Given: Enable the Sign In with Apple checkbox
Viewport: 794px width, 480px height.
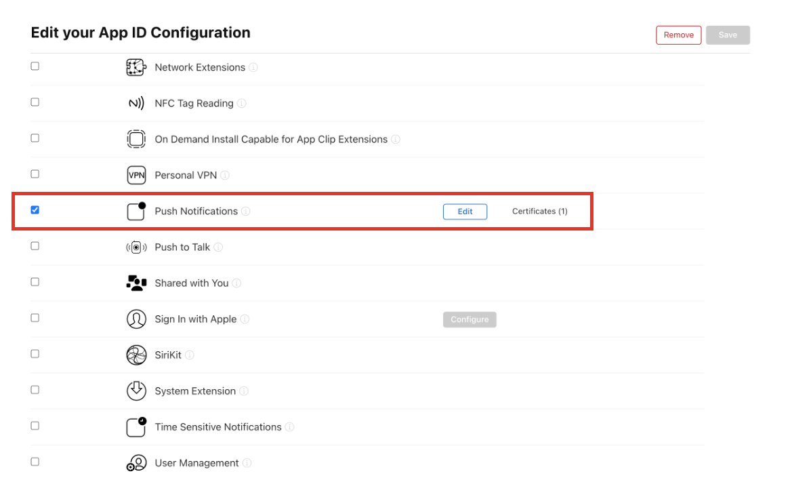Looking at the screenshot, I should pyautogui.click(x=35, y=318).
